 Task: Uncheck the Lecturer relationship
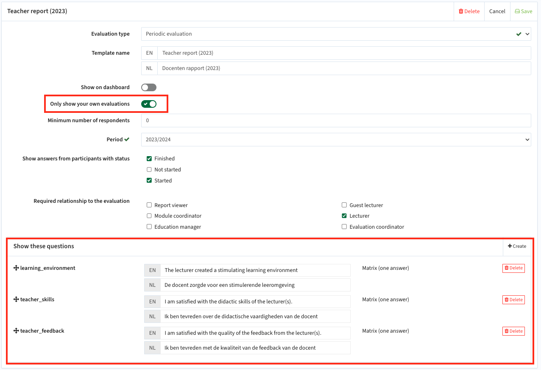tap(344, 216)
